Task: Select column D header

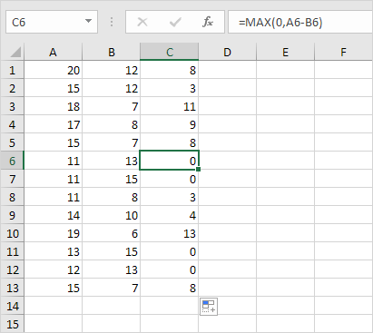Action: [227, 52]
